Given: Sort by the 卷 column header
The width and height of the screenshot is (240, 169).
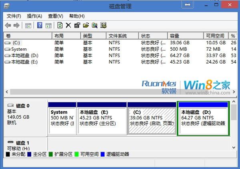Looking at the screenshot, I should (x=28, y=36).
